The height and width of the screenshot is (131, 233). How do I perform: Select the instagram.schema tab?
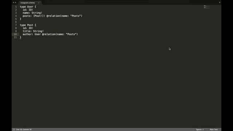click(x=28, y=3)
